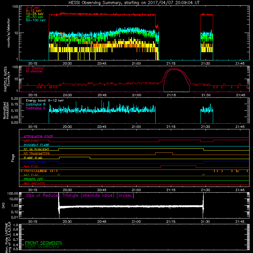Image resolution: width=253 pixels, height=253 pixels.
Task: Click the ECLIPSE_FLAG label
Action: coord(34,162)
